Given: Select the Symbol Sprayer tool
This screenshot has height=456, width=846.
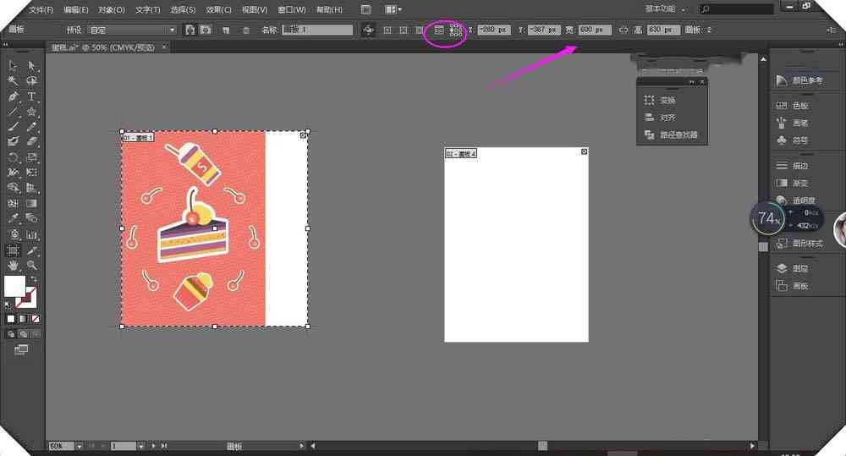Looking at the screenshot, I should click(x=13, y=234).
